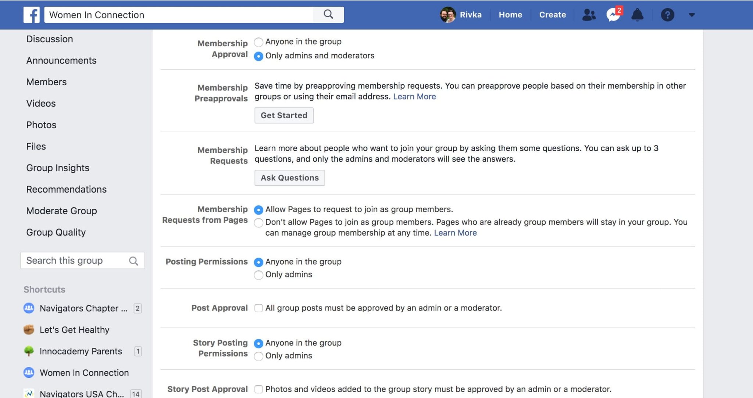Click the Let's Get Healthy fist icon

pyautogui.click(x=29, y=330)
